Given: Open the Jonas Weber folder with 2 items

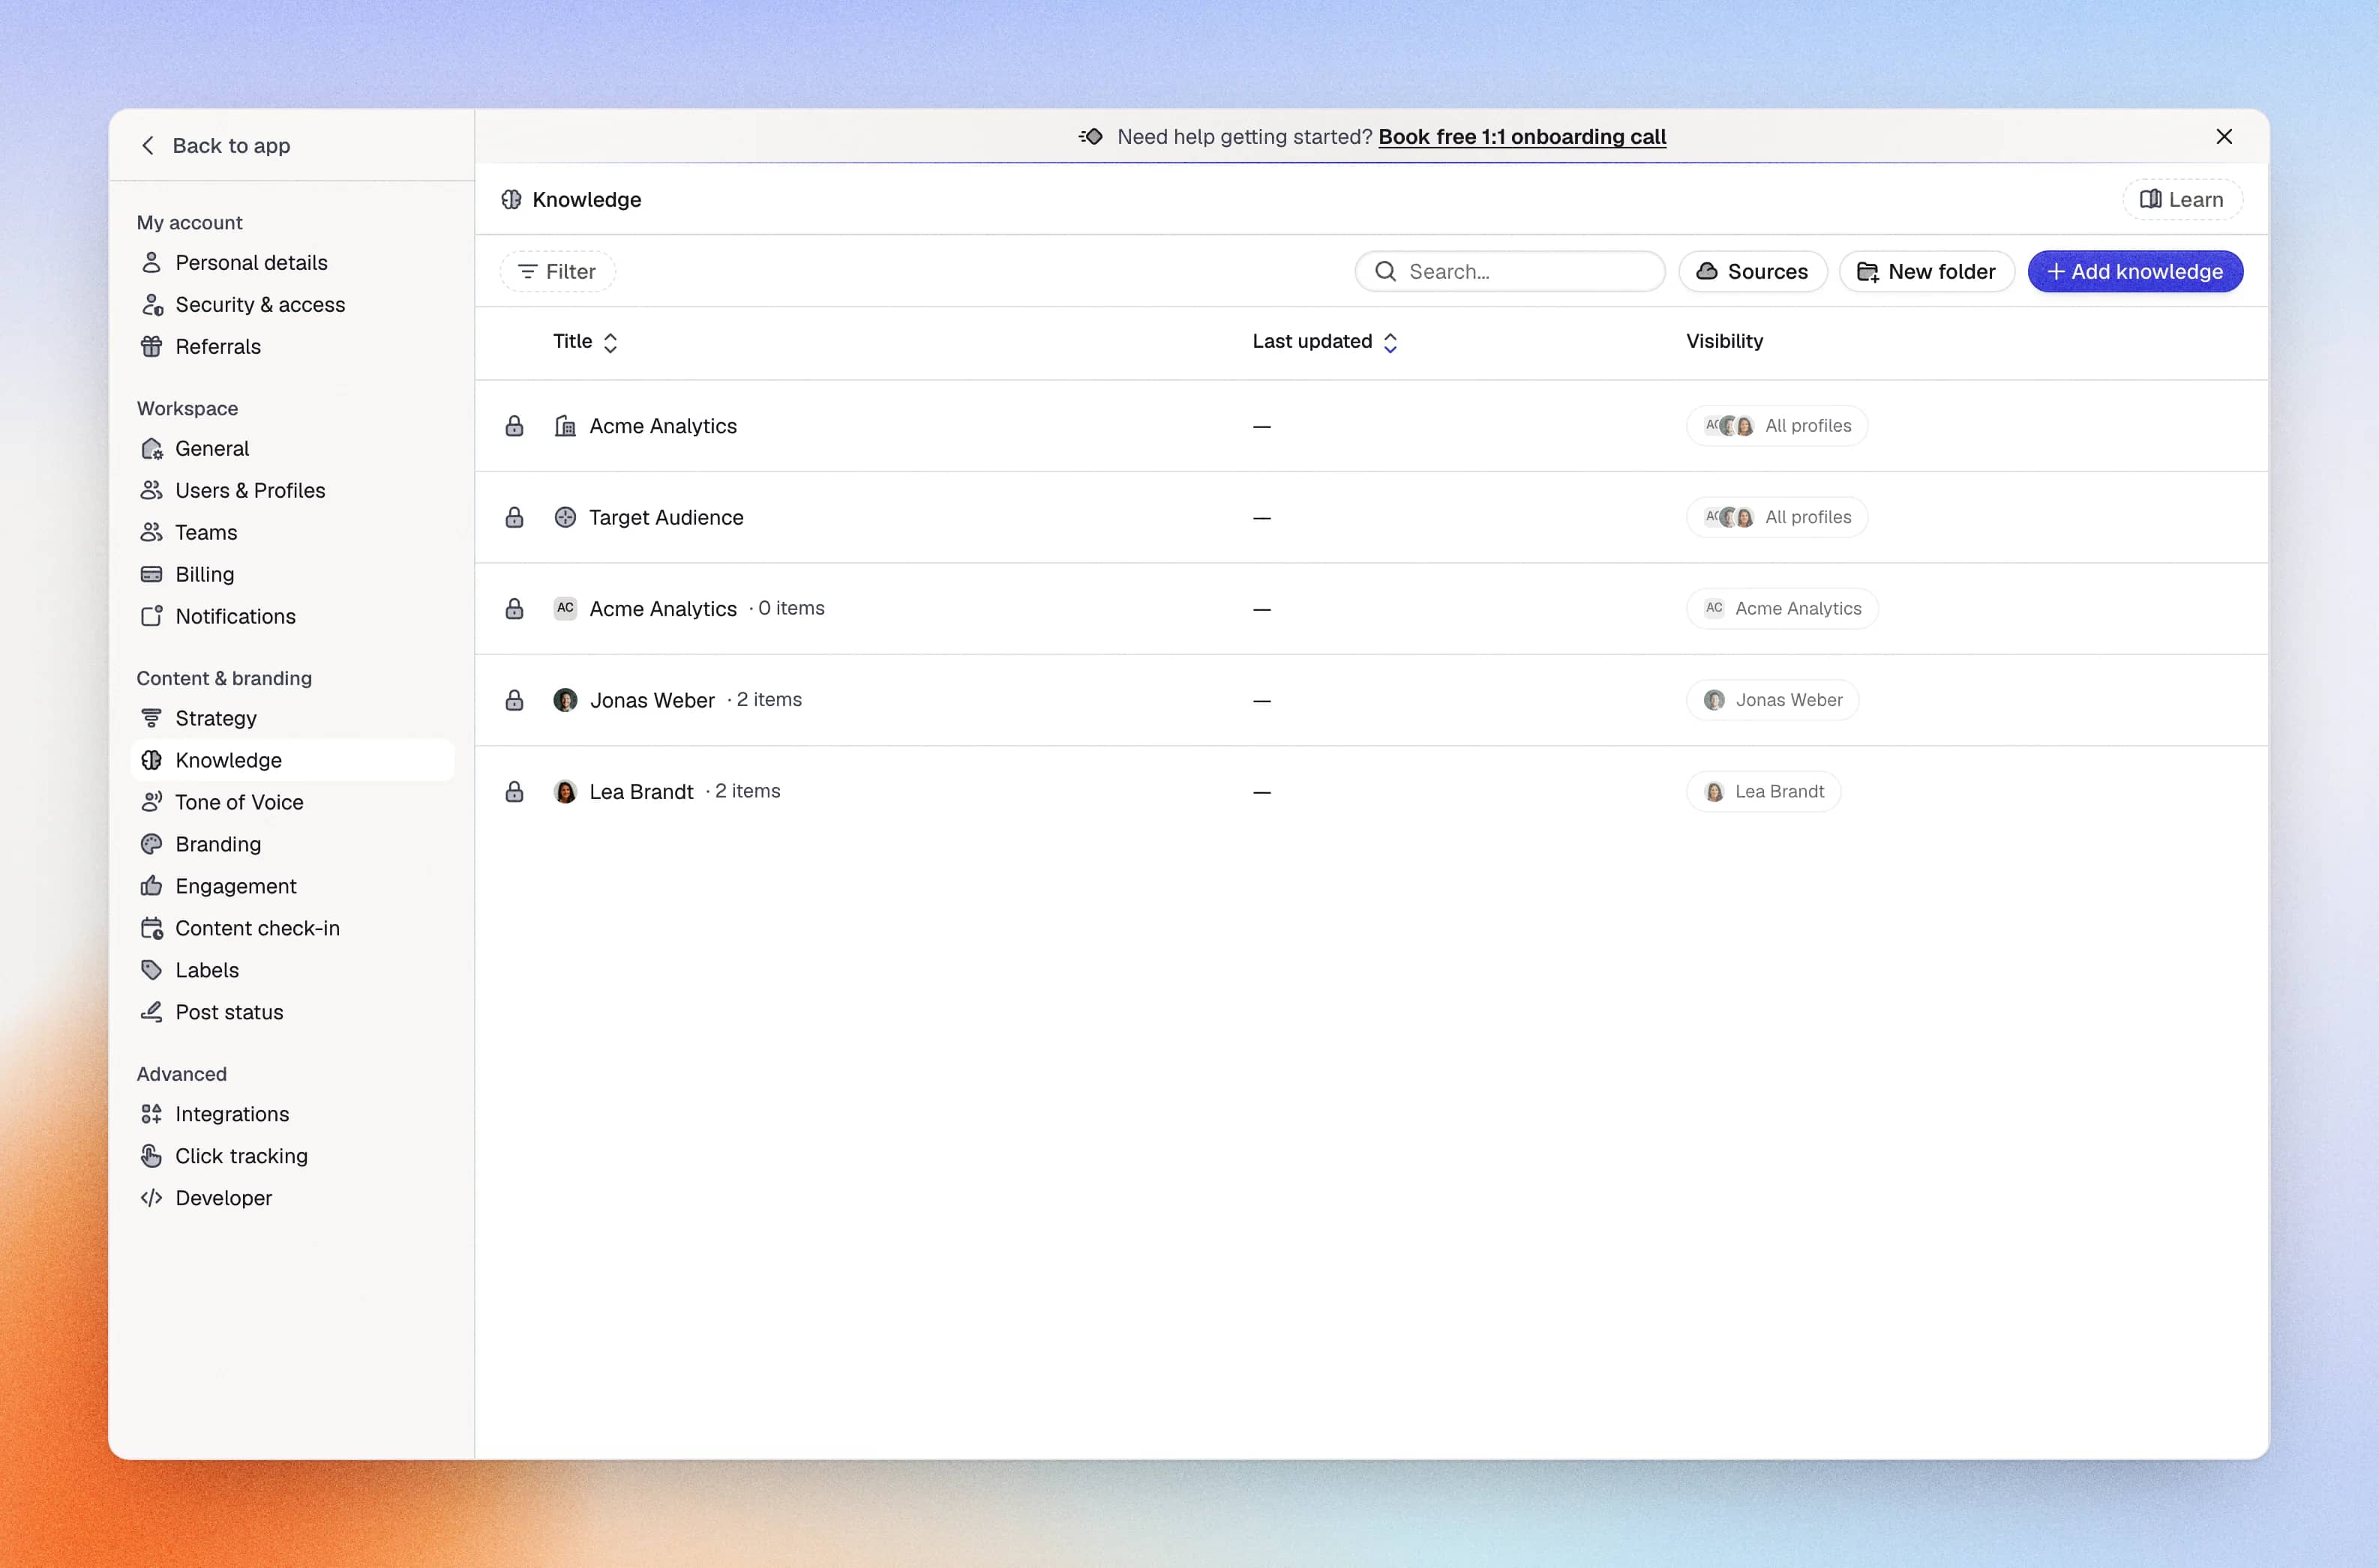Looking at the screenshot, I should click(1370, 700).
